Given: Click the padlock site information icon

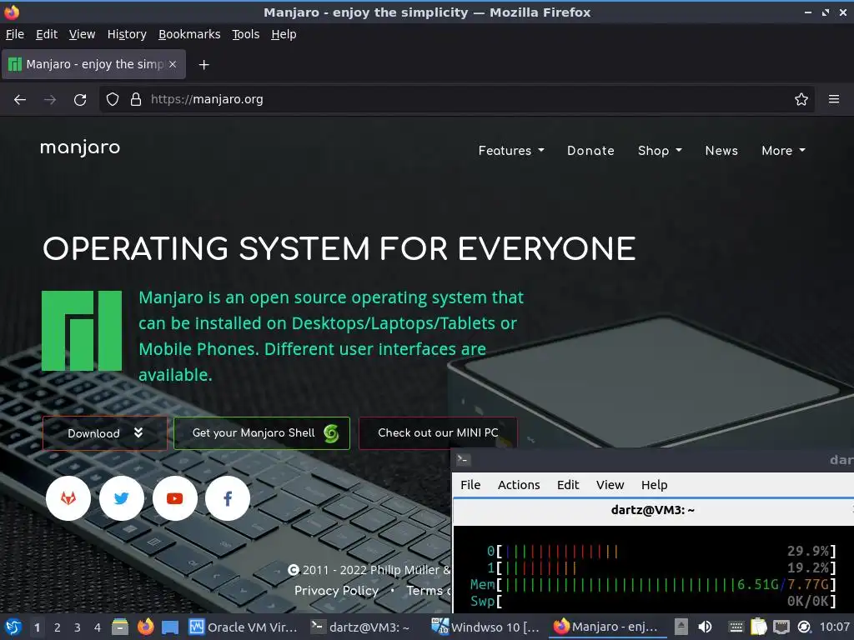Looking at the screenshot, I should coord(136,99).
